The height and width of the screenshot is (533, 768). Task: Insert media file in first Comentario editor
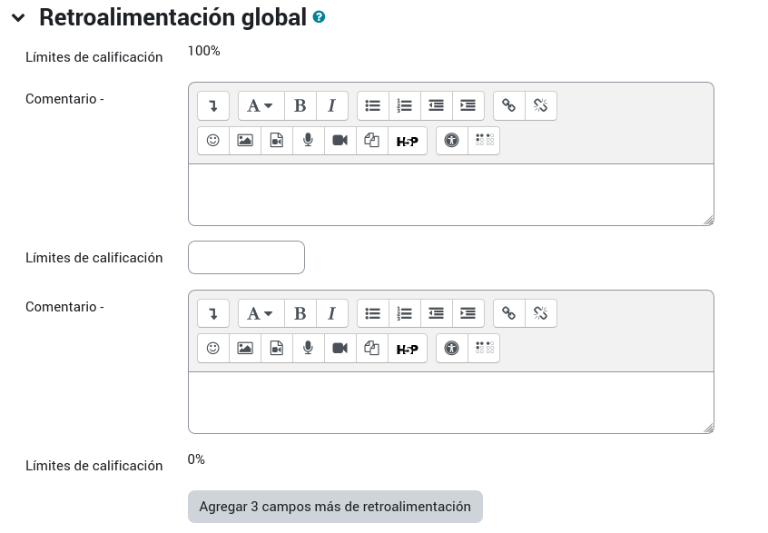point(277,141)
